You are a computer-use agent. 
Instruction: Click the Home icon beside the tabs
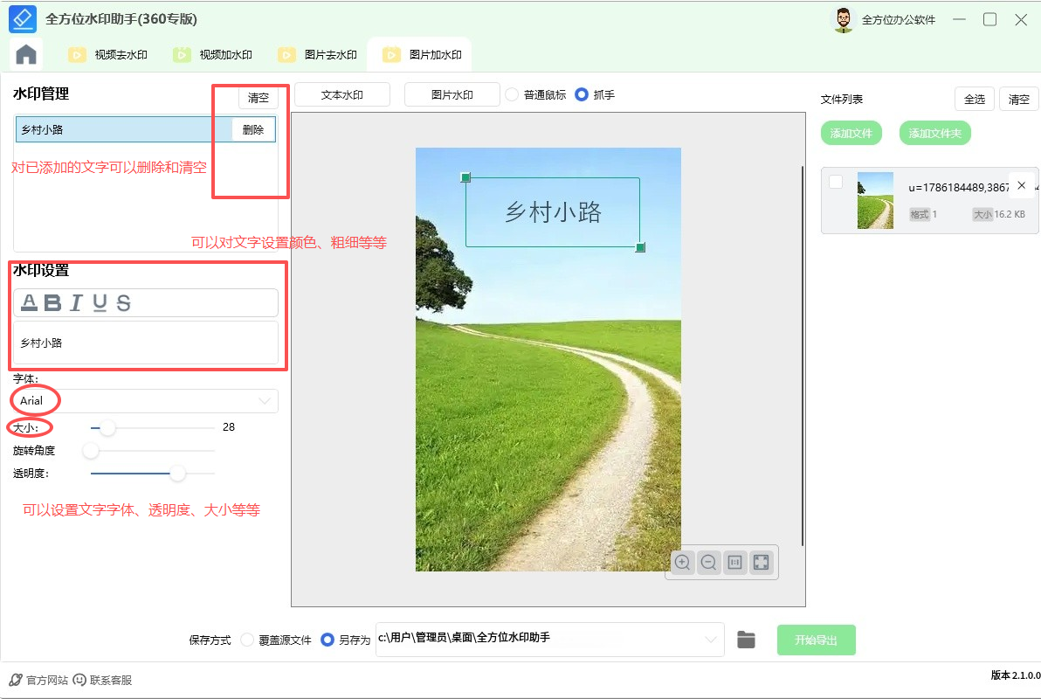[x=25, y=53]
